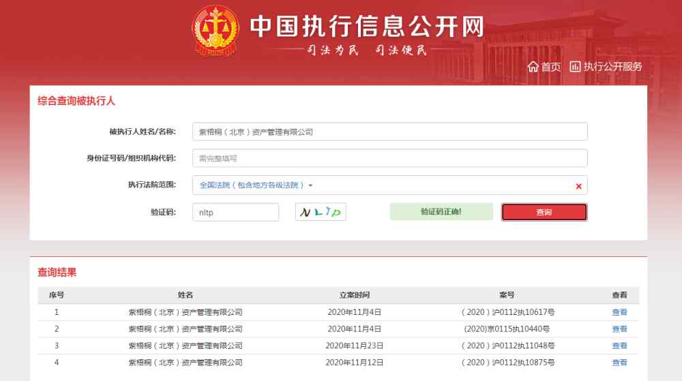This screenshot has height=381, width=682.
Task: Click company name in result row 1
Action: coord(186,312)
